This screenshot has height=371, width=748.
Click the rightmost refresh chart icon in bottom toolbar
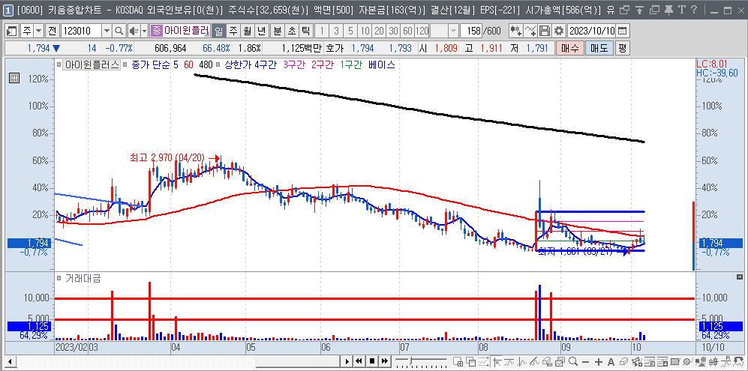pyautogui.click(x=738, y=361)
